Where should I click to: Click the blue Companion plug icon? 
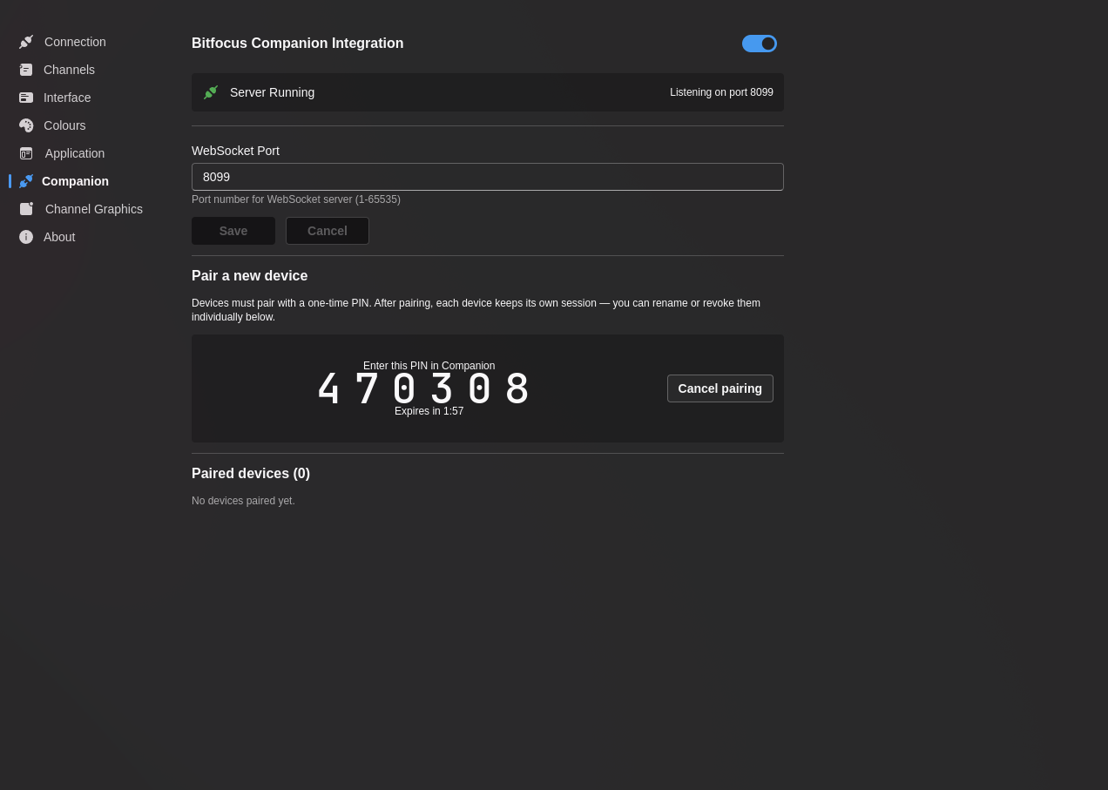click(x=26, y=181)
